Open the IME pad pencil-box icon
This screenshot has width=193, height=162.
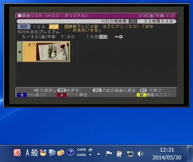(43, 153)
